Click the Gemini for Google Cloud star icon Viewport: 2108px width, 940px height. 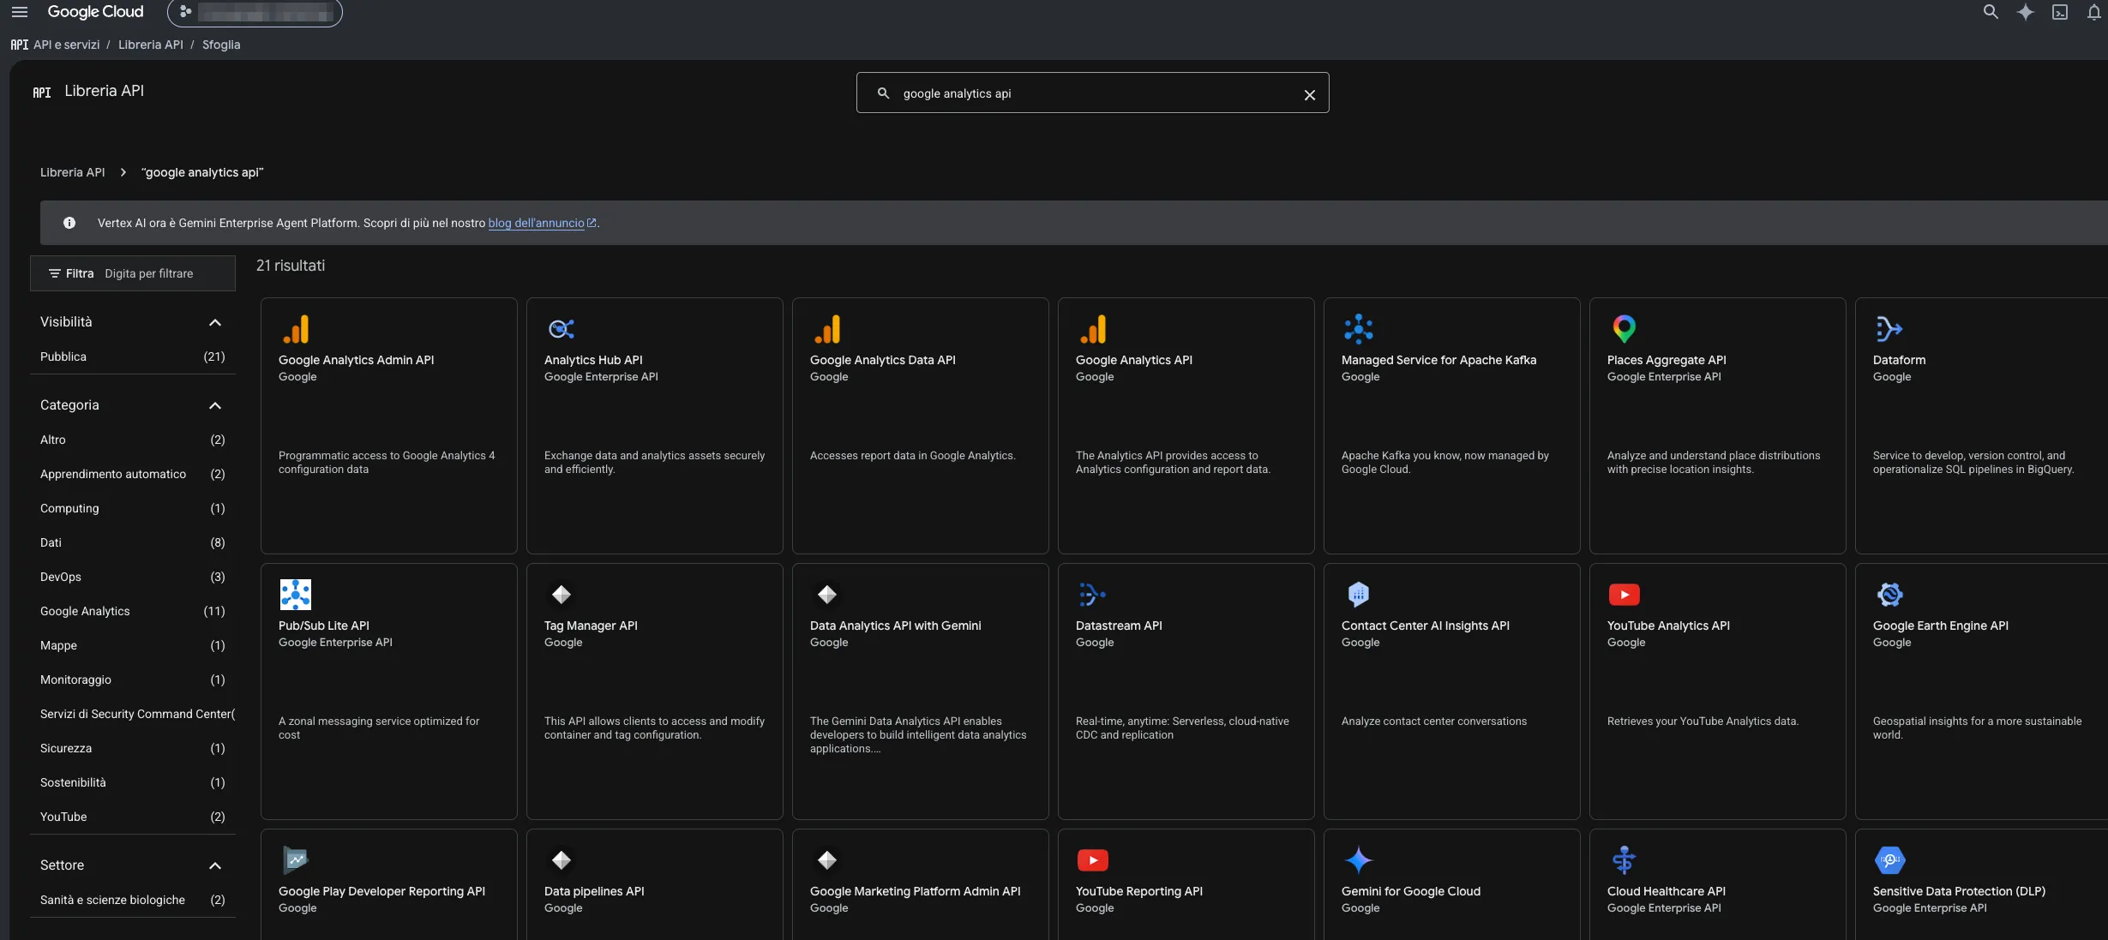tap(1359, 859)
